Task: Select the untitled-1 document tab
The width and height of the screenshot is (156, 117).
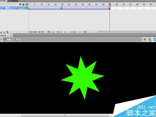Action: (5, 35)
